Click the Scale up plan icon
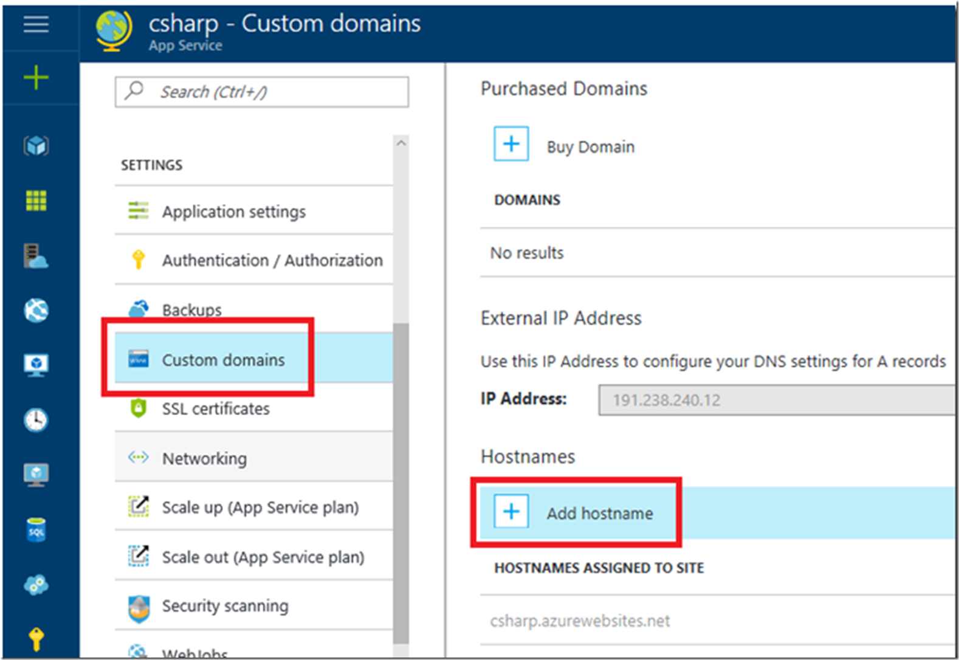 (139, 506)
